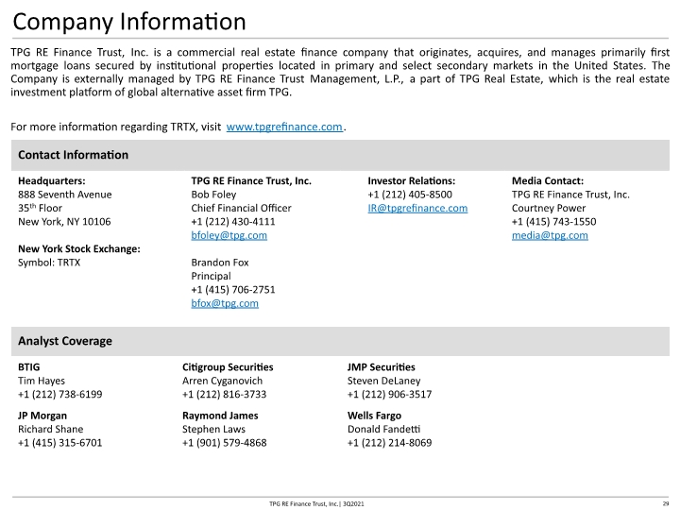
Task: Select the BTIG analyst firm name
Action: click(29, 366)
